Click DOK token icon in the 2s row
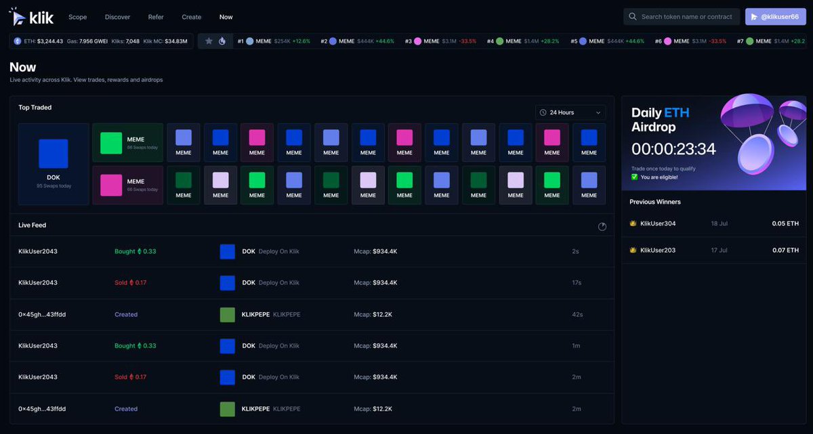Image resolution: width=813 pixels, height=434 pixels. pyautogui.click(x=227, y=251)
